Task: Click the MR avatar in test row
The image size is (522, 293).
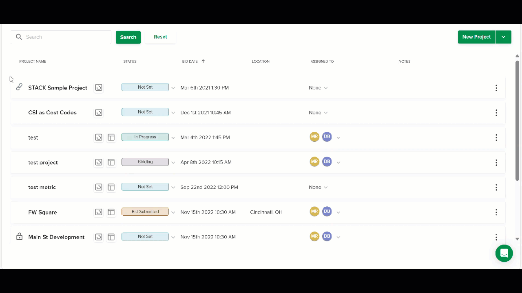Action: click(314, 137)
